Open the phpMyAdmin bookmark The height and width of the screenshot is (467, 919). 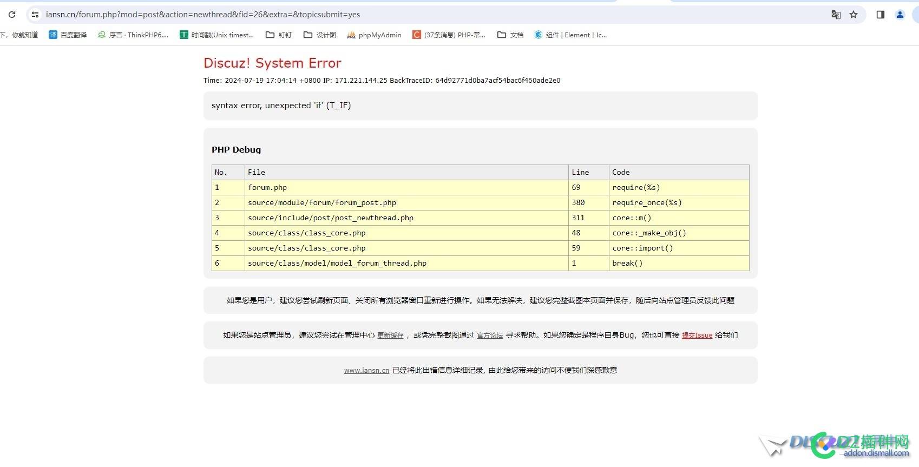[375, 35]
